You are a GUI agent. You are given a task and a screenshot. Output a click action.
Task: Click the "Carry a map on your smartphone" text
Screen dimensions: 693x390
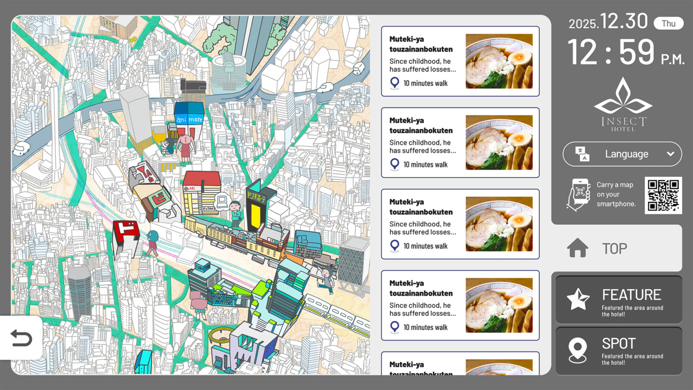pyautogui.click(x=616, y=194)
